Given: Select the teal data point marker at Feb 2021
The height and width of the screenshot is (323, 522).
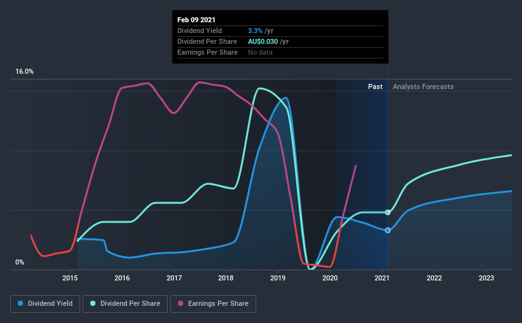Looking at the screenshot, I should [388, 212].
